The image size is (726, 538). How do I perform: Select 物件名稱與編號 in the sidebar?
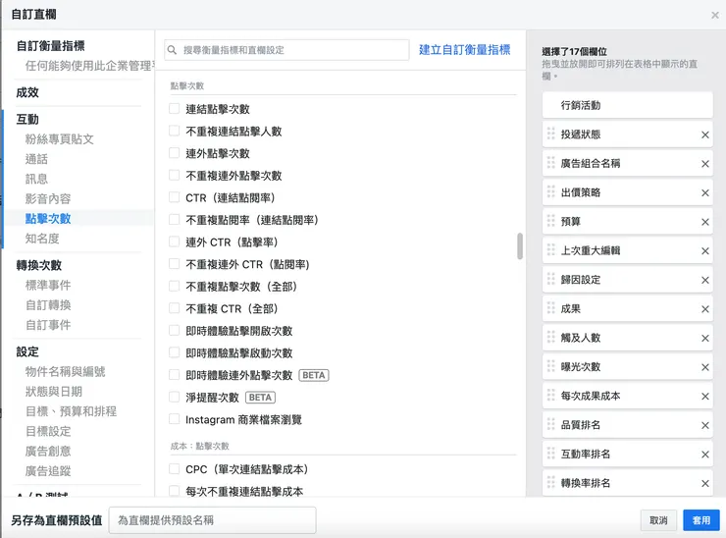click(x=66, y=371)
